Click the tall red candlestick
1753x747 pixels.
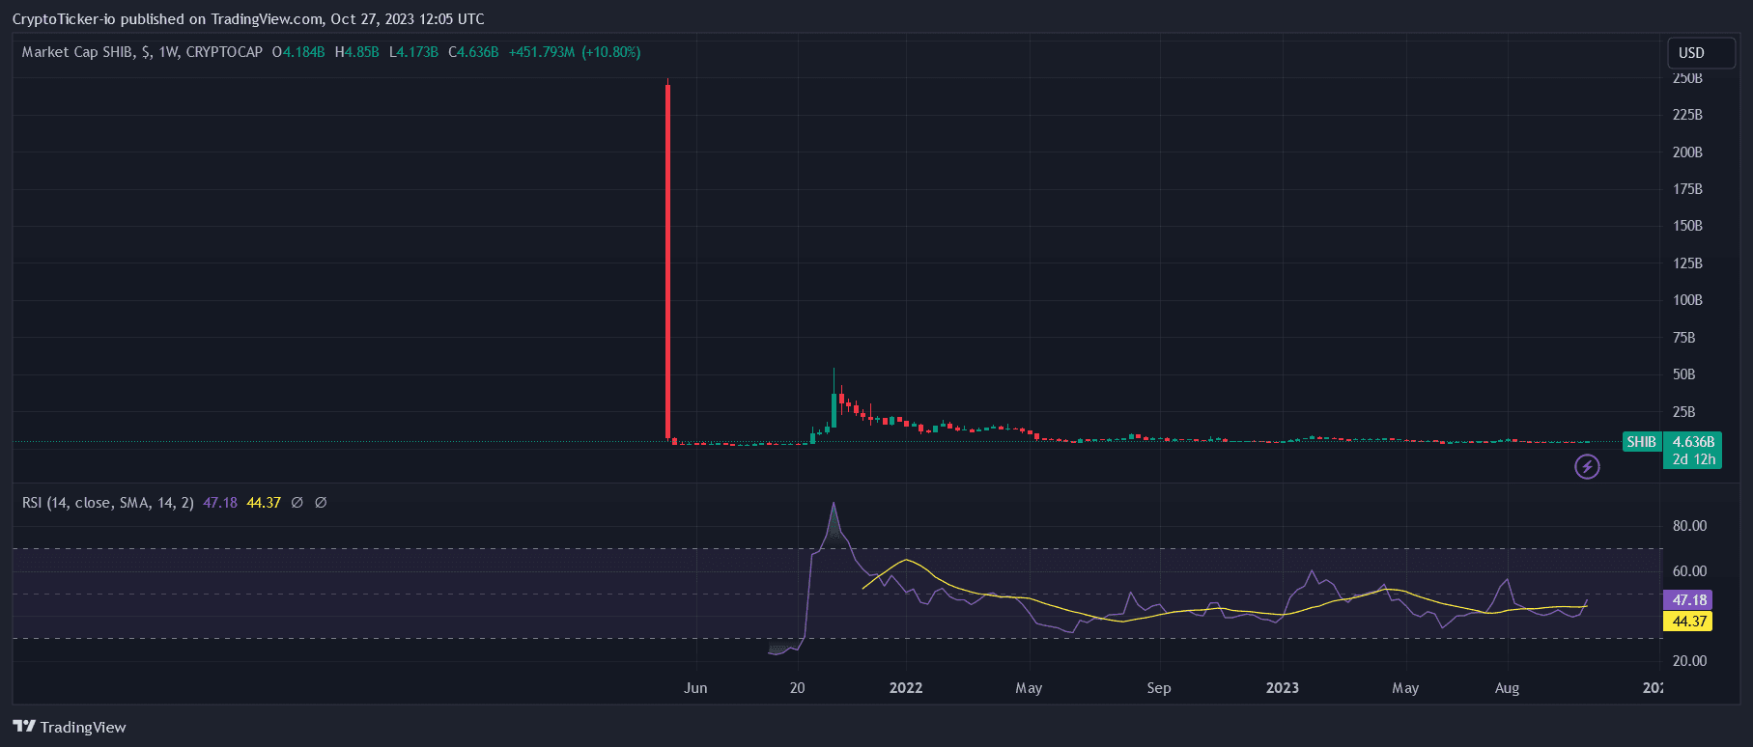[x=667, y=261]
